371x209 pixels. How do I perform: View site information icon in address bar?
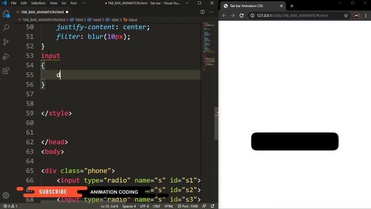253,16
